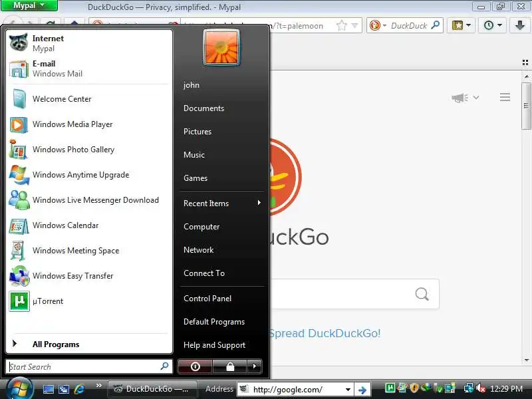Click the browser search box magnifier
532x399 pixels.
click(436, 25)
